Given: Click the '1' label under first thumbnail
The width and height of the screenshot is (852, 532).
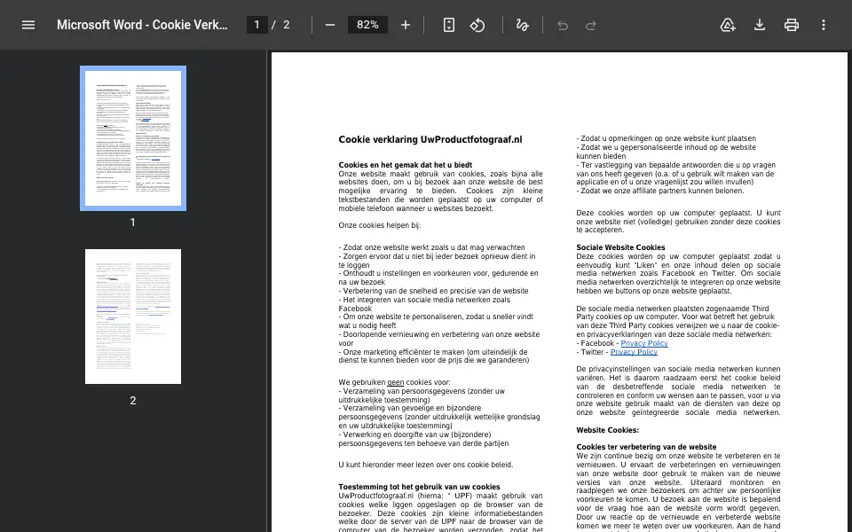Looking at the screenshot, I should coord(132,223).
